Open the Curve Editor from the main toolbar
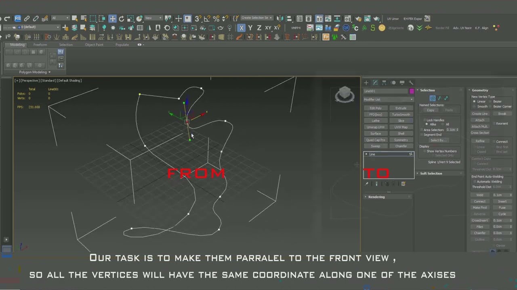The width and height of the screenshot is (517, 290). (328, 19)
